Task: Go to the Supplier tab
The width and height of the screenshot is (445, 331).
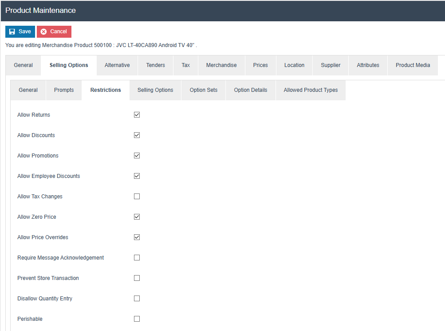Action: tap(331, 65)
